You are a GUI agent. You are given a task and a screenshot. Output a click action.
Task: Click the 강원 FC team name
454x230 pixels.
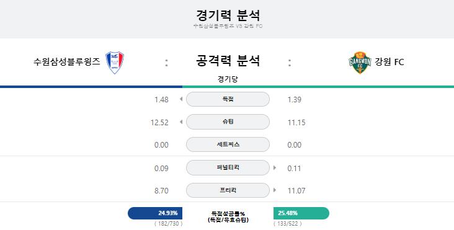pos(389,62)
